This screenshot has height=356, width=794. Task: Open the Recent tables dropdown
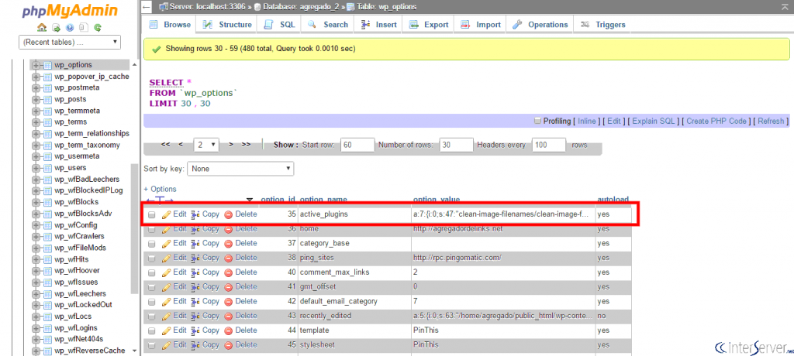tap(70, 42)
